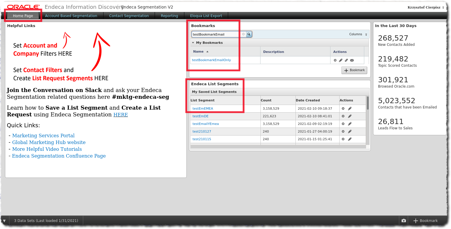Open Endeca Segmentation Confluence Page link

(x=59, y=156)
